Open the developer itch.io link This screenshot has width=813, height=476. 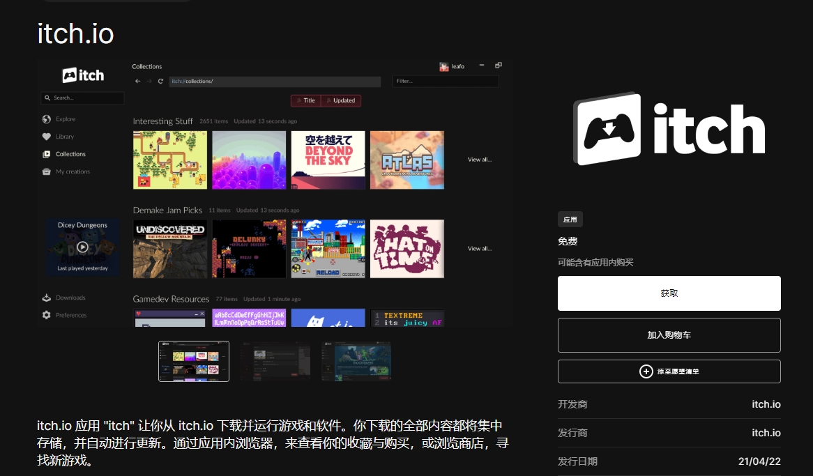(766, 404)
